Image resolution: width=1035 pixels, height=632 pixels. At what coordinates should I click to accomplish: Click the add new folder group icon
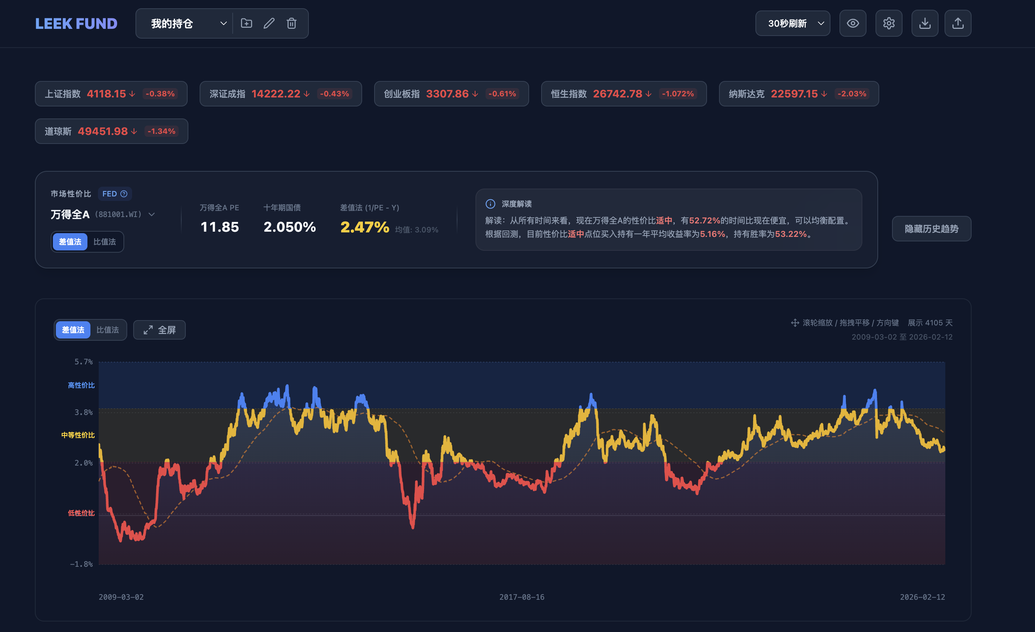[x=246, y=24]
